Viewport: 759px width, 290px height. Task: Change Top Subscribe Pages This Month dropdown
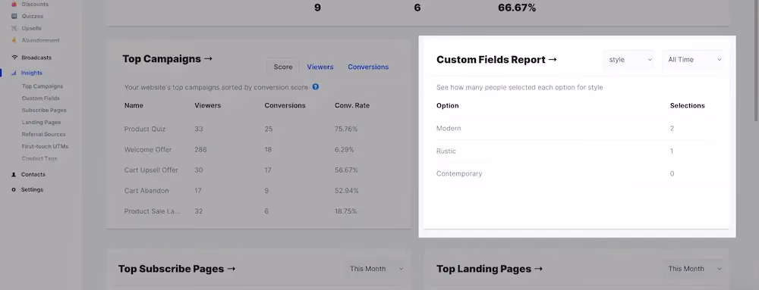coord(376,269)
